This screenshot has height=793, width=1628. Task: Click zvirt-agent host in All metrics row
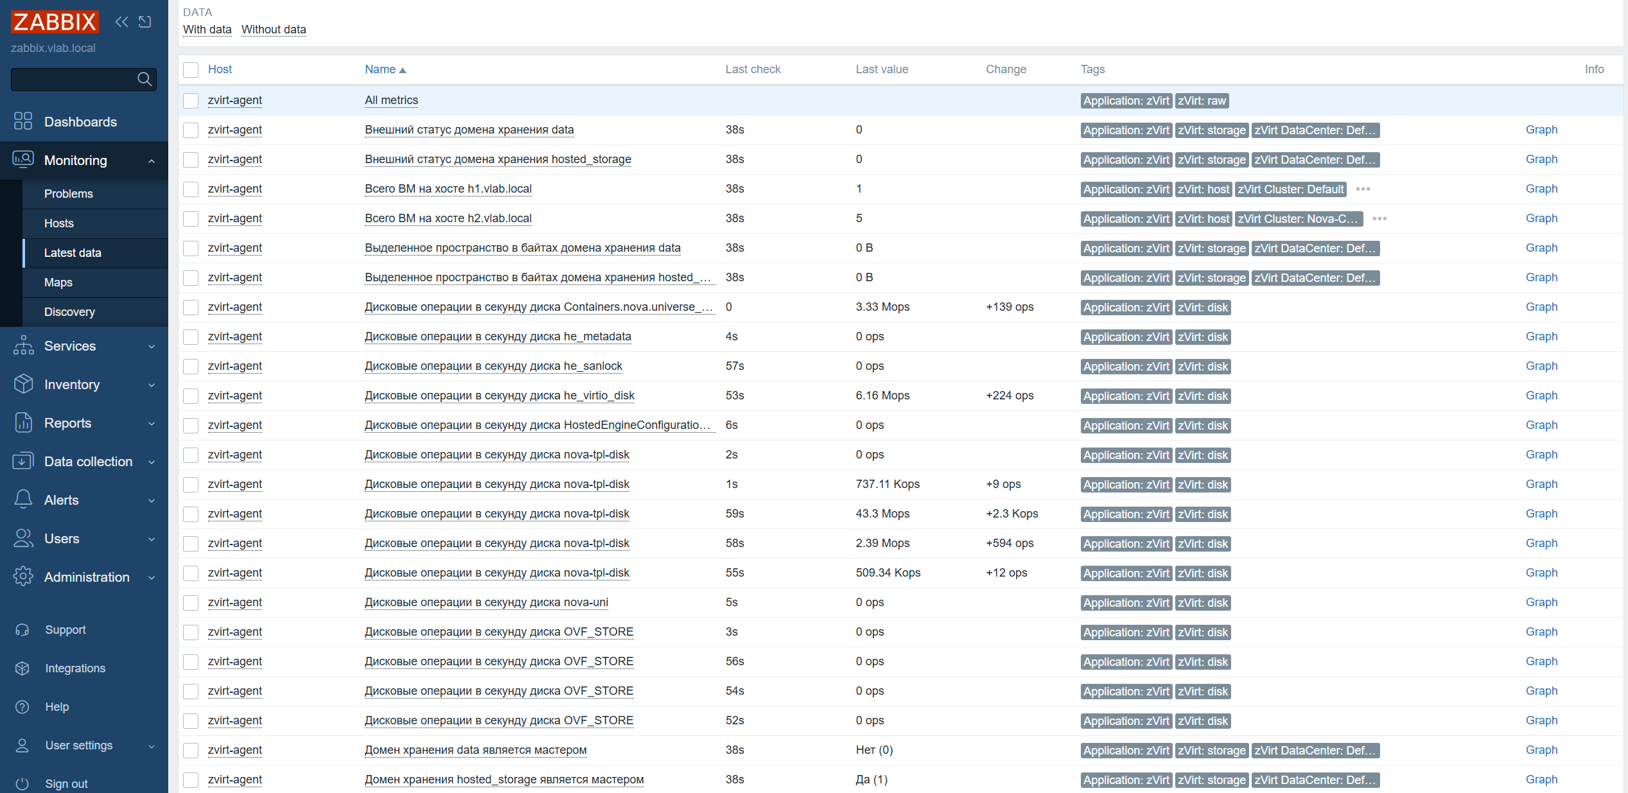click(235, 100)
